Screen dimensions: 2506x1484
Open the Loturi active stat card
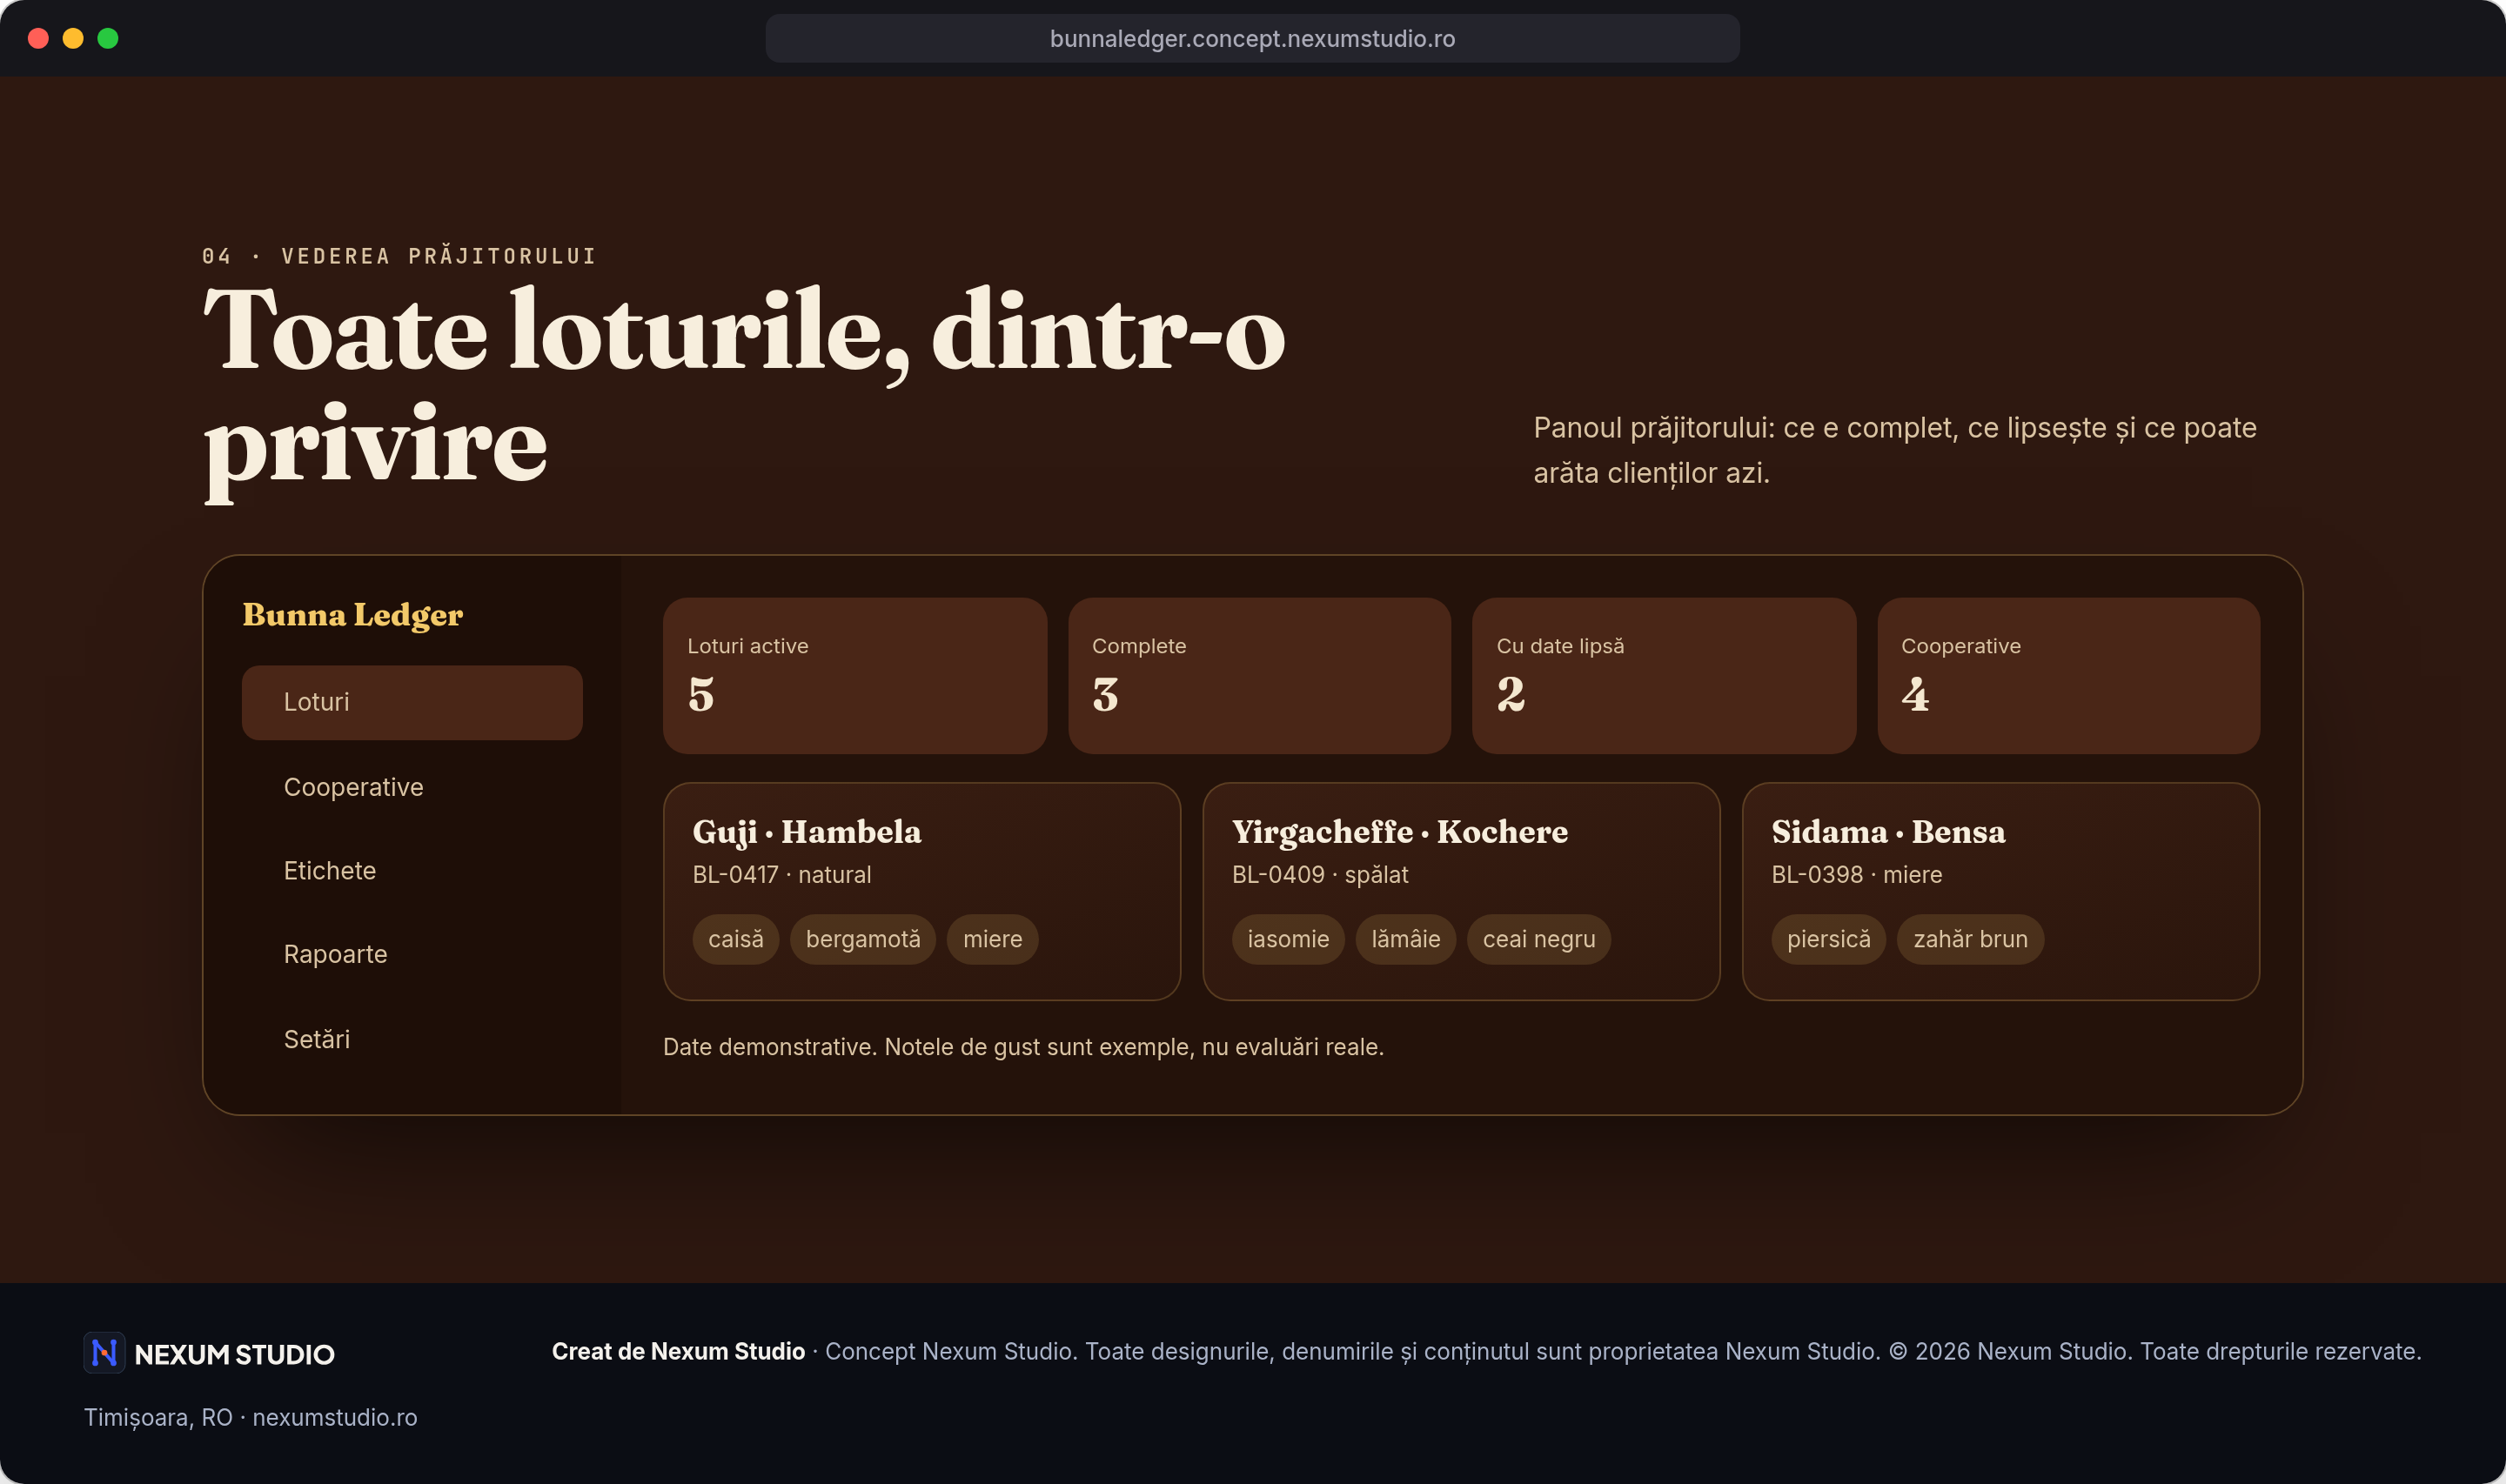coord(855,676)
